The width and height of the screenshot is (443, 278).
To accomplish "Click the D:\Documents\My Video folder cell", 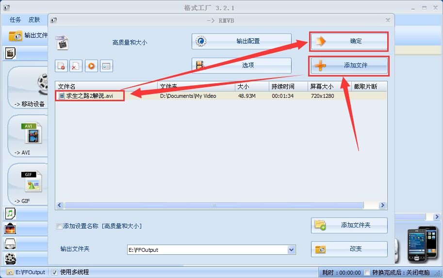I will (188, 96).
